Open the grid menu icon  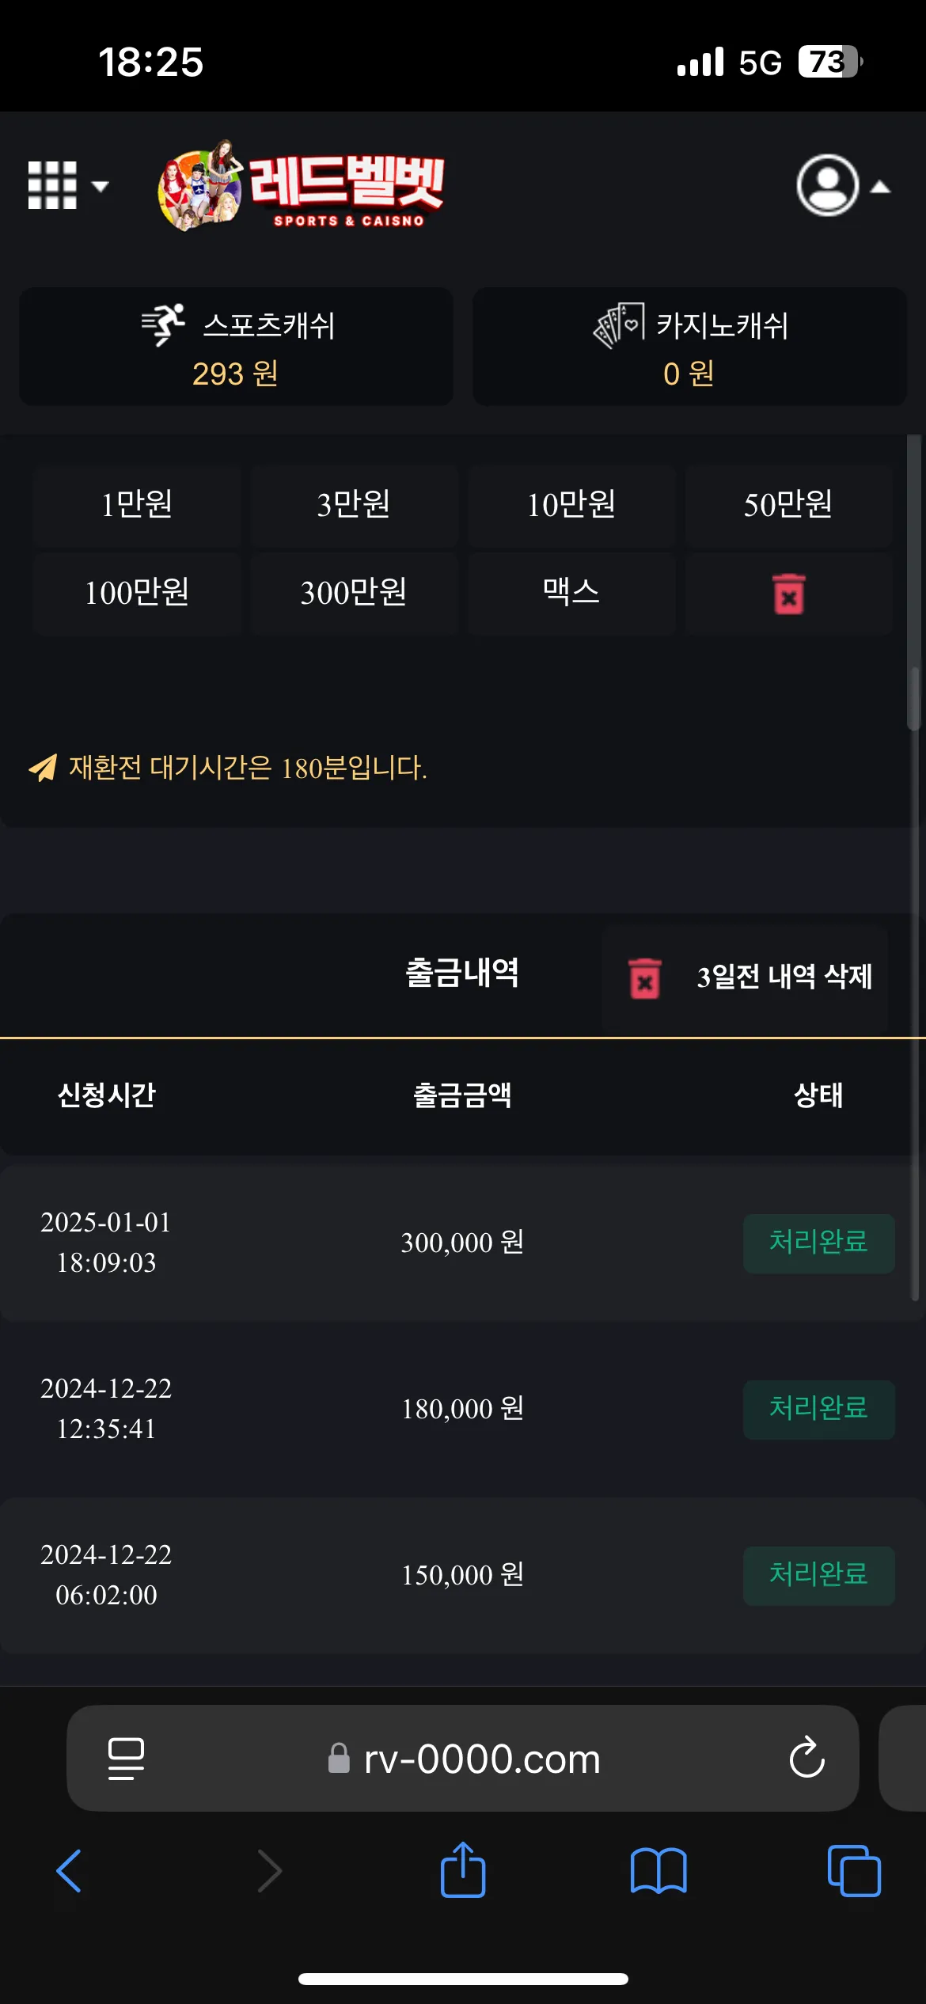(x=52, y=185)
